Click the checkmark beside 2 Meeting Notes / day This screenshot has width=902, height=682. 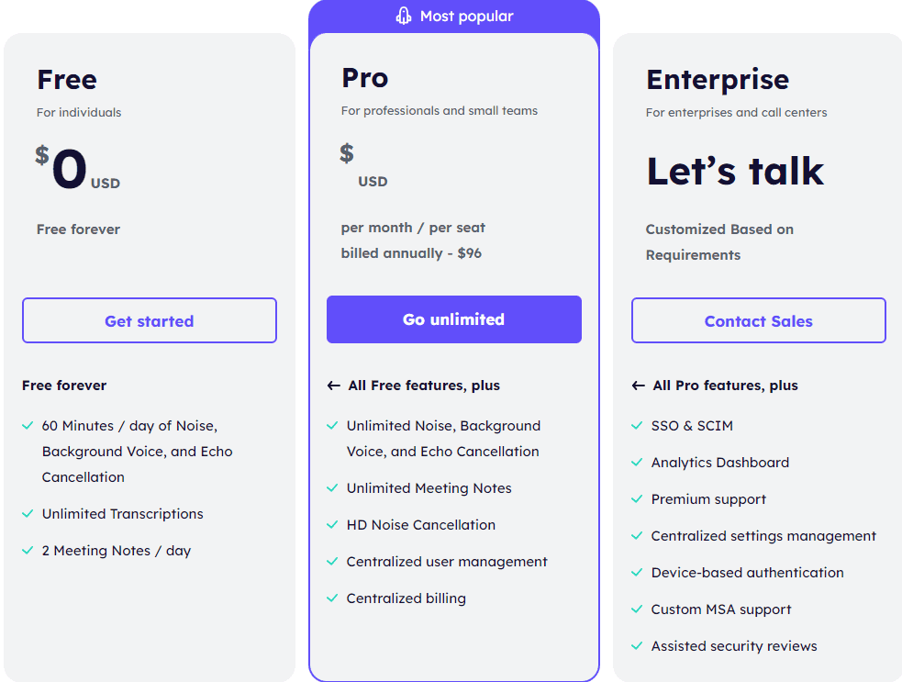pos(28,550)
